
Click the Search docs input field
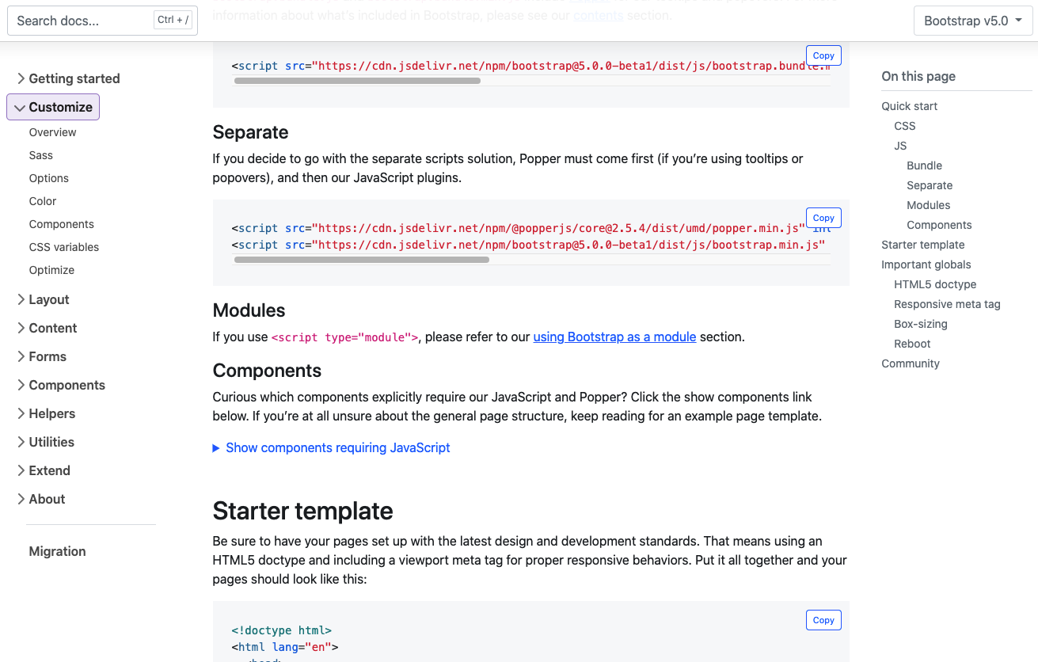click(83, 21)
